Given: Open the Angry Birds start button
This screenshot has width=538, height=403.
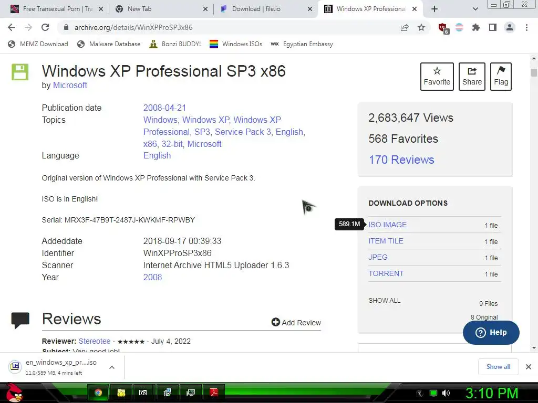Looking at the screenshot, I should [x=14, y=393].
